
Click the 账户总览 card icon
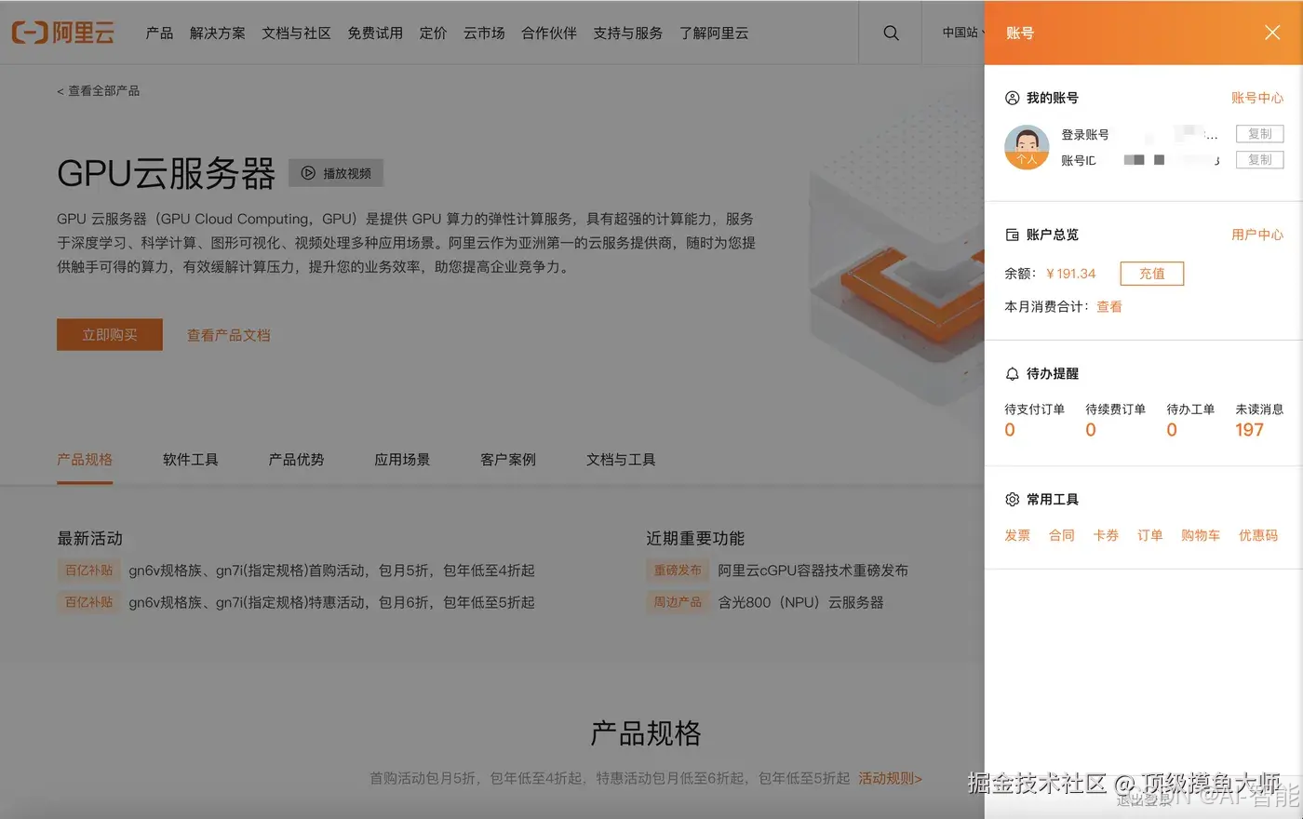point(1013,235)
